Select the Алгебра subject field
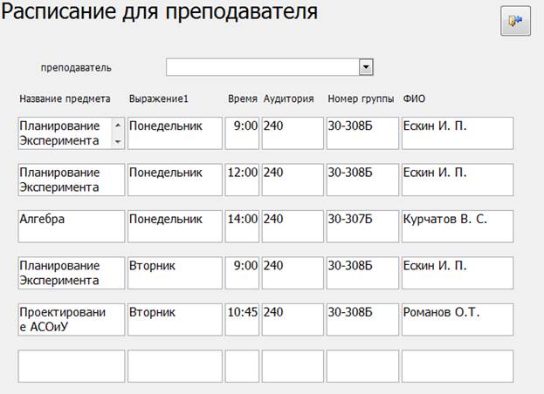Viewport: 544px width, 394px height. tap(72, 226)
